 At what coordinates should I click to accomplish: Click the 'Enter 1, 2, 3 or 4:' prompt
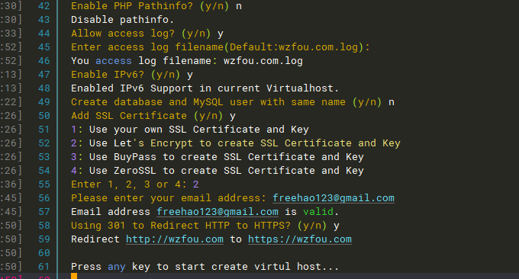tap(129, 184)
